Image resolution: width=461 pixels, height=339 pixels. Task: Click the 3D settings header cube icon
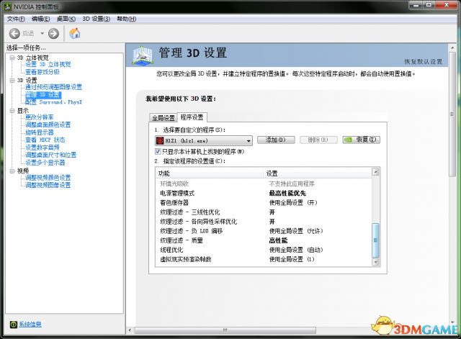pos(143,55)
